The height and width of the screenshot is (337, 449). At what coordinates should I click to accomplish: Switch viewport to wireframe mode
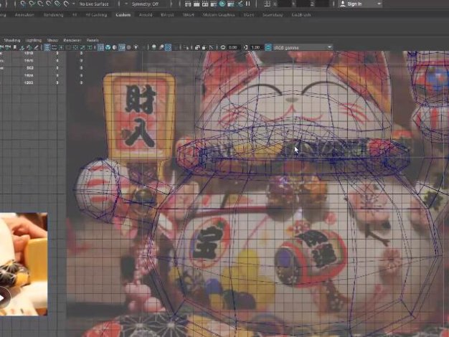100,47
